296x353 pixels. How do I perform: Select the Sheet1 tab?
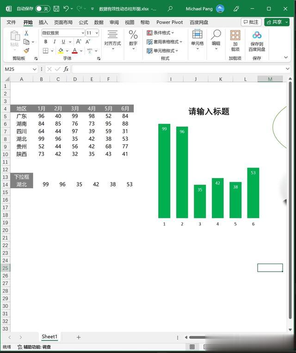point(49,336)
